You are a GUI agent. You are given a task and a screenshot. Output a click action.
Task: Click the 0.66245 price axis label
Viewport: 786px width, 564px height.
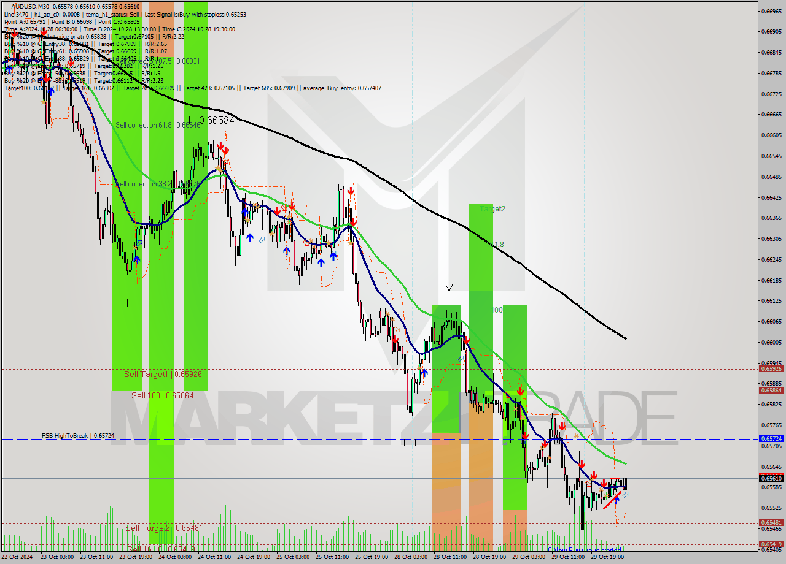[771, 259]
